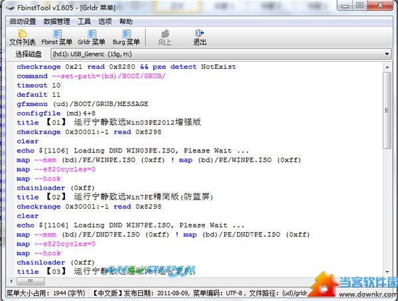Open the 文件列表 file list icon
Viewport: 398px width, 301px height.
23,38
